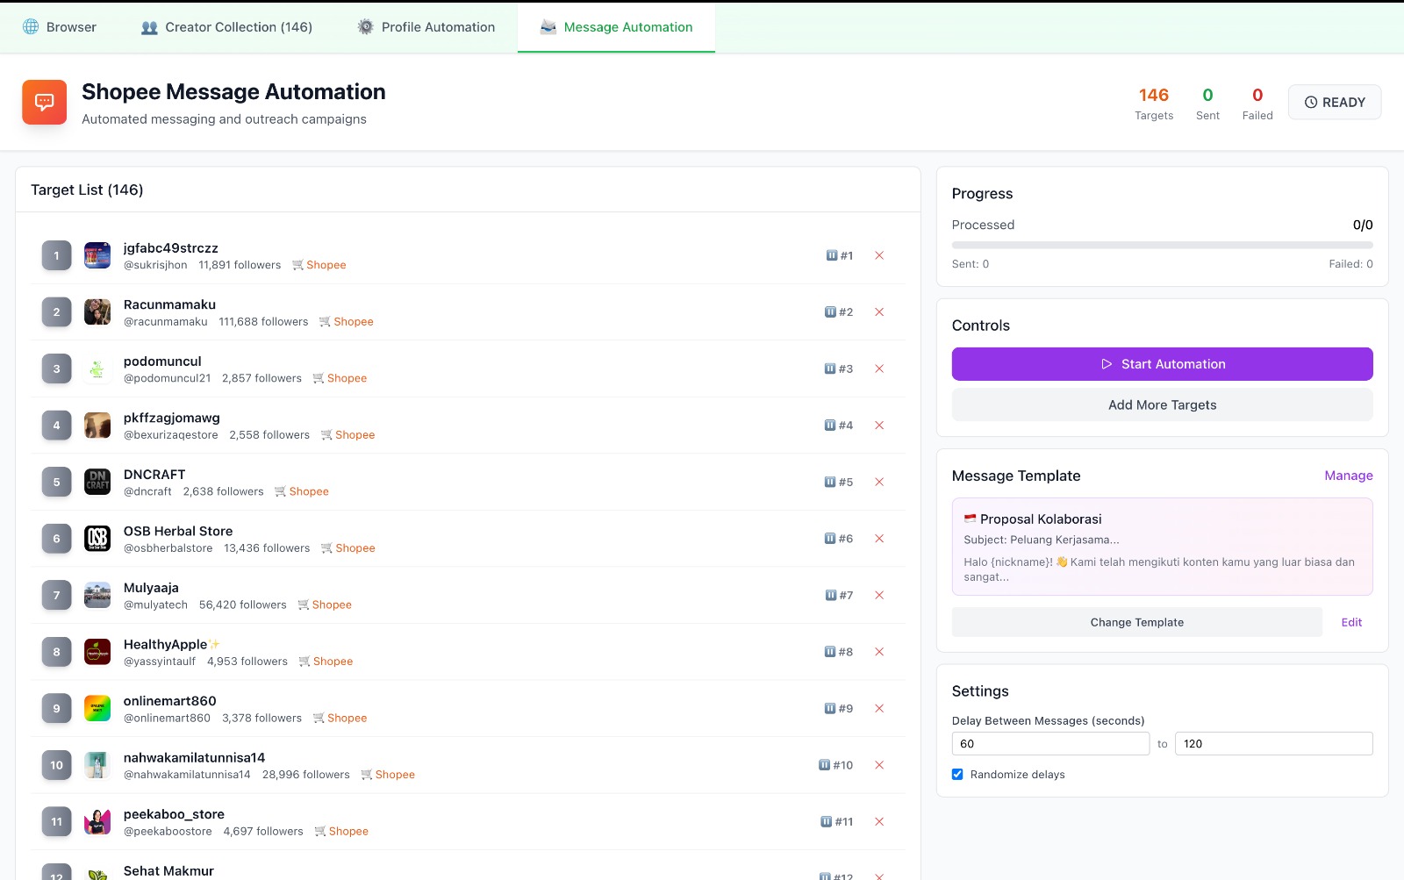
Task: Click HealthyApple profile avatar
Action: coord(97,652)
